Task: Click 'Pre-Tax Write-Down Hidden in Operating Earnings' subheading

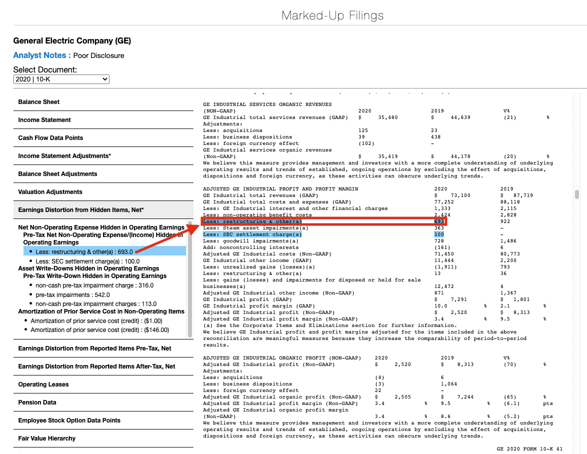Action: [x=94, y=276]
